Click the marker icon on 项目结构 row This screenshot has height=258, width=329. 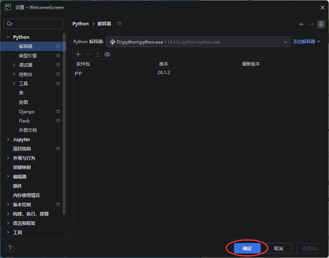pos(58,149)
